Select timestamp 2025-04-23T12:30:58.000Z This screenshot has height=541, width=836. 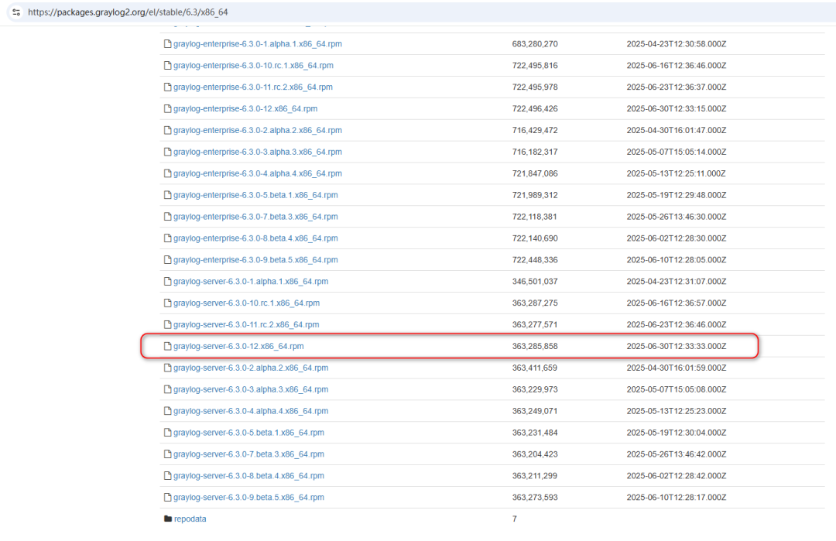pyautogui.click(x=676, y=43)
